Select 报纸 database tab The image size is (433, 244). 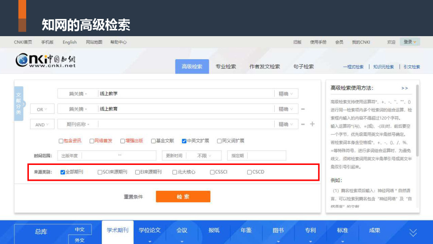tap(214, 230)
